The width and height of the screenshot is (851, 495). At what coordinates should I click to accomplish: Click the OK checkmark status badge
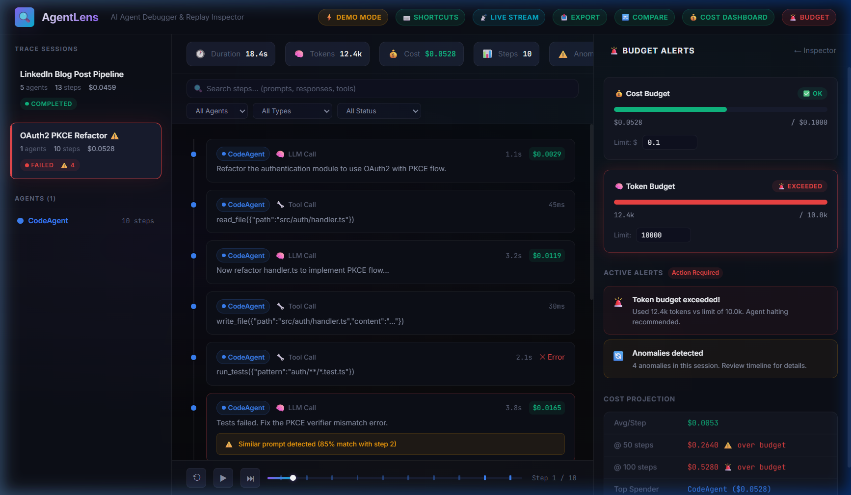[x=813, y=94]
